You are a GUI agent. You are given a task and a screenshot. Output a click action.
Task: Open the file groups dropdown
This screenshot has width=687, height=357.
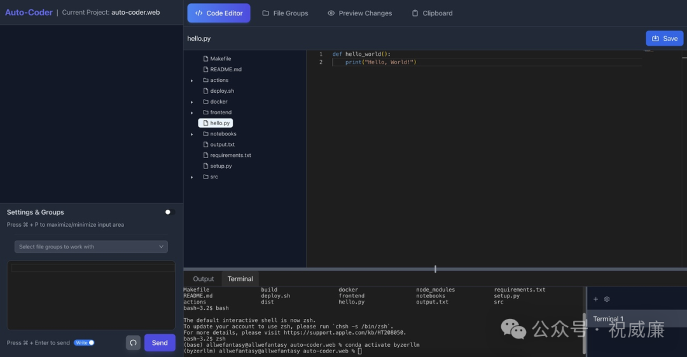(x=91, y=246)
